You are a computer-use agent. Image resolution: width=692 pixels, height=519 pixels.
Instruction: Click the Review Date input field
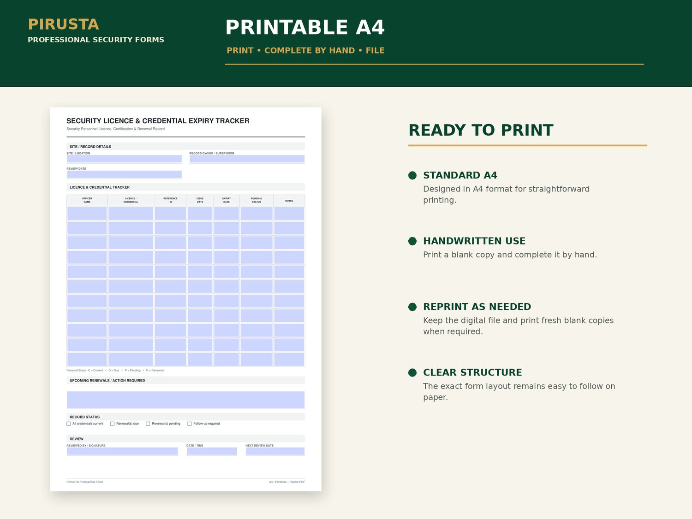[x=124, y=174]
